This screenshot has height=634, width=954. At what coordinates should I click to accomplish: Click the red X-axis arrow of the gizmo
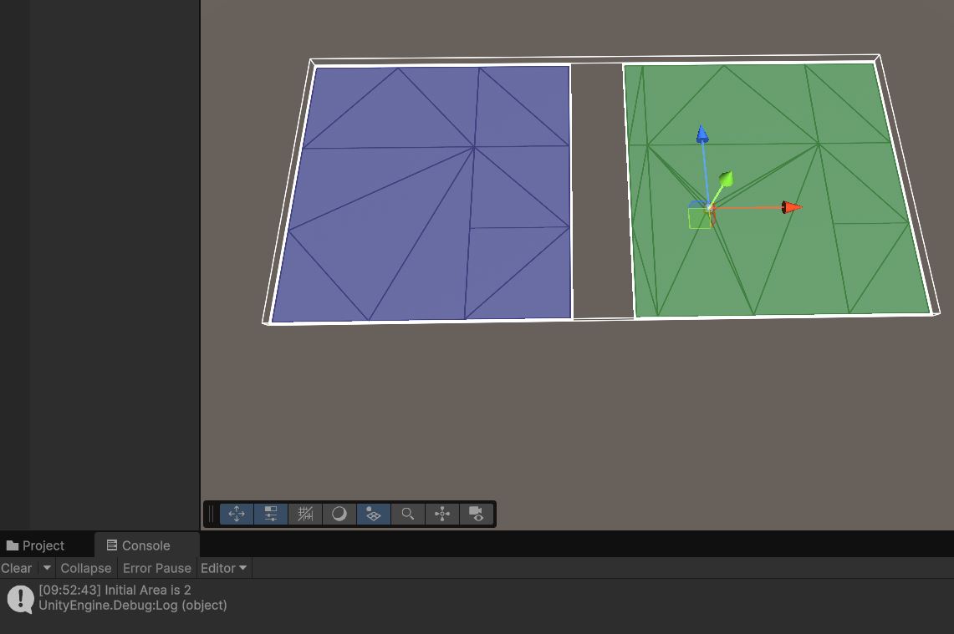click(x=791, y=207)
